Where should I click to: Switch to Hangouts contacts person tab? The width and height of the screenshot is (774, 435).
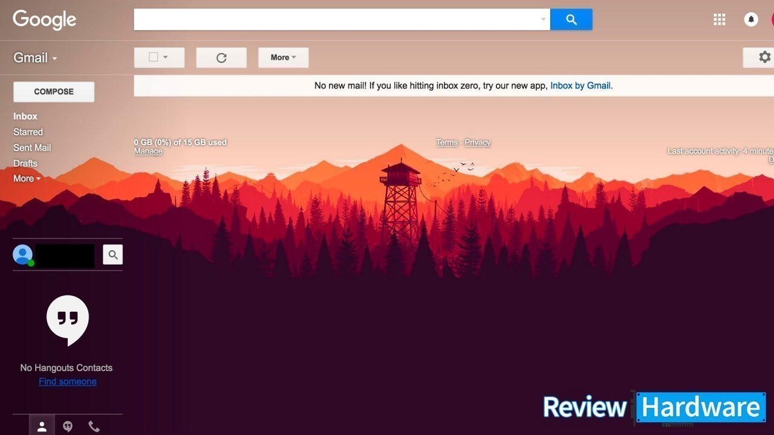[x=42, y=427]
